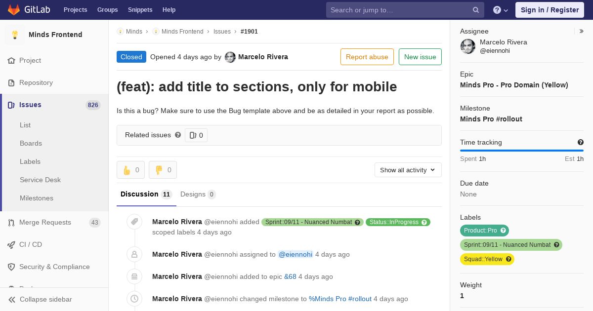Click Sprint::09/11 - Nuanced Numbat sidebar label
Image resolution: width=593 pixels, height=311 pixels.
511,245
